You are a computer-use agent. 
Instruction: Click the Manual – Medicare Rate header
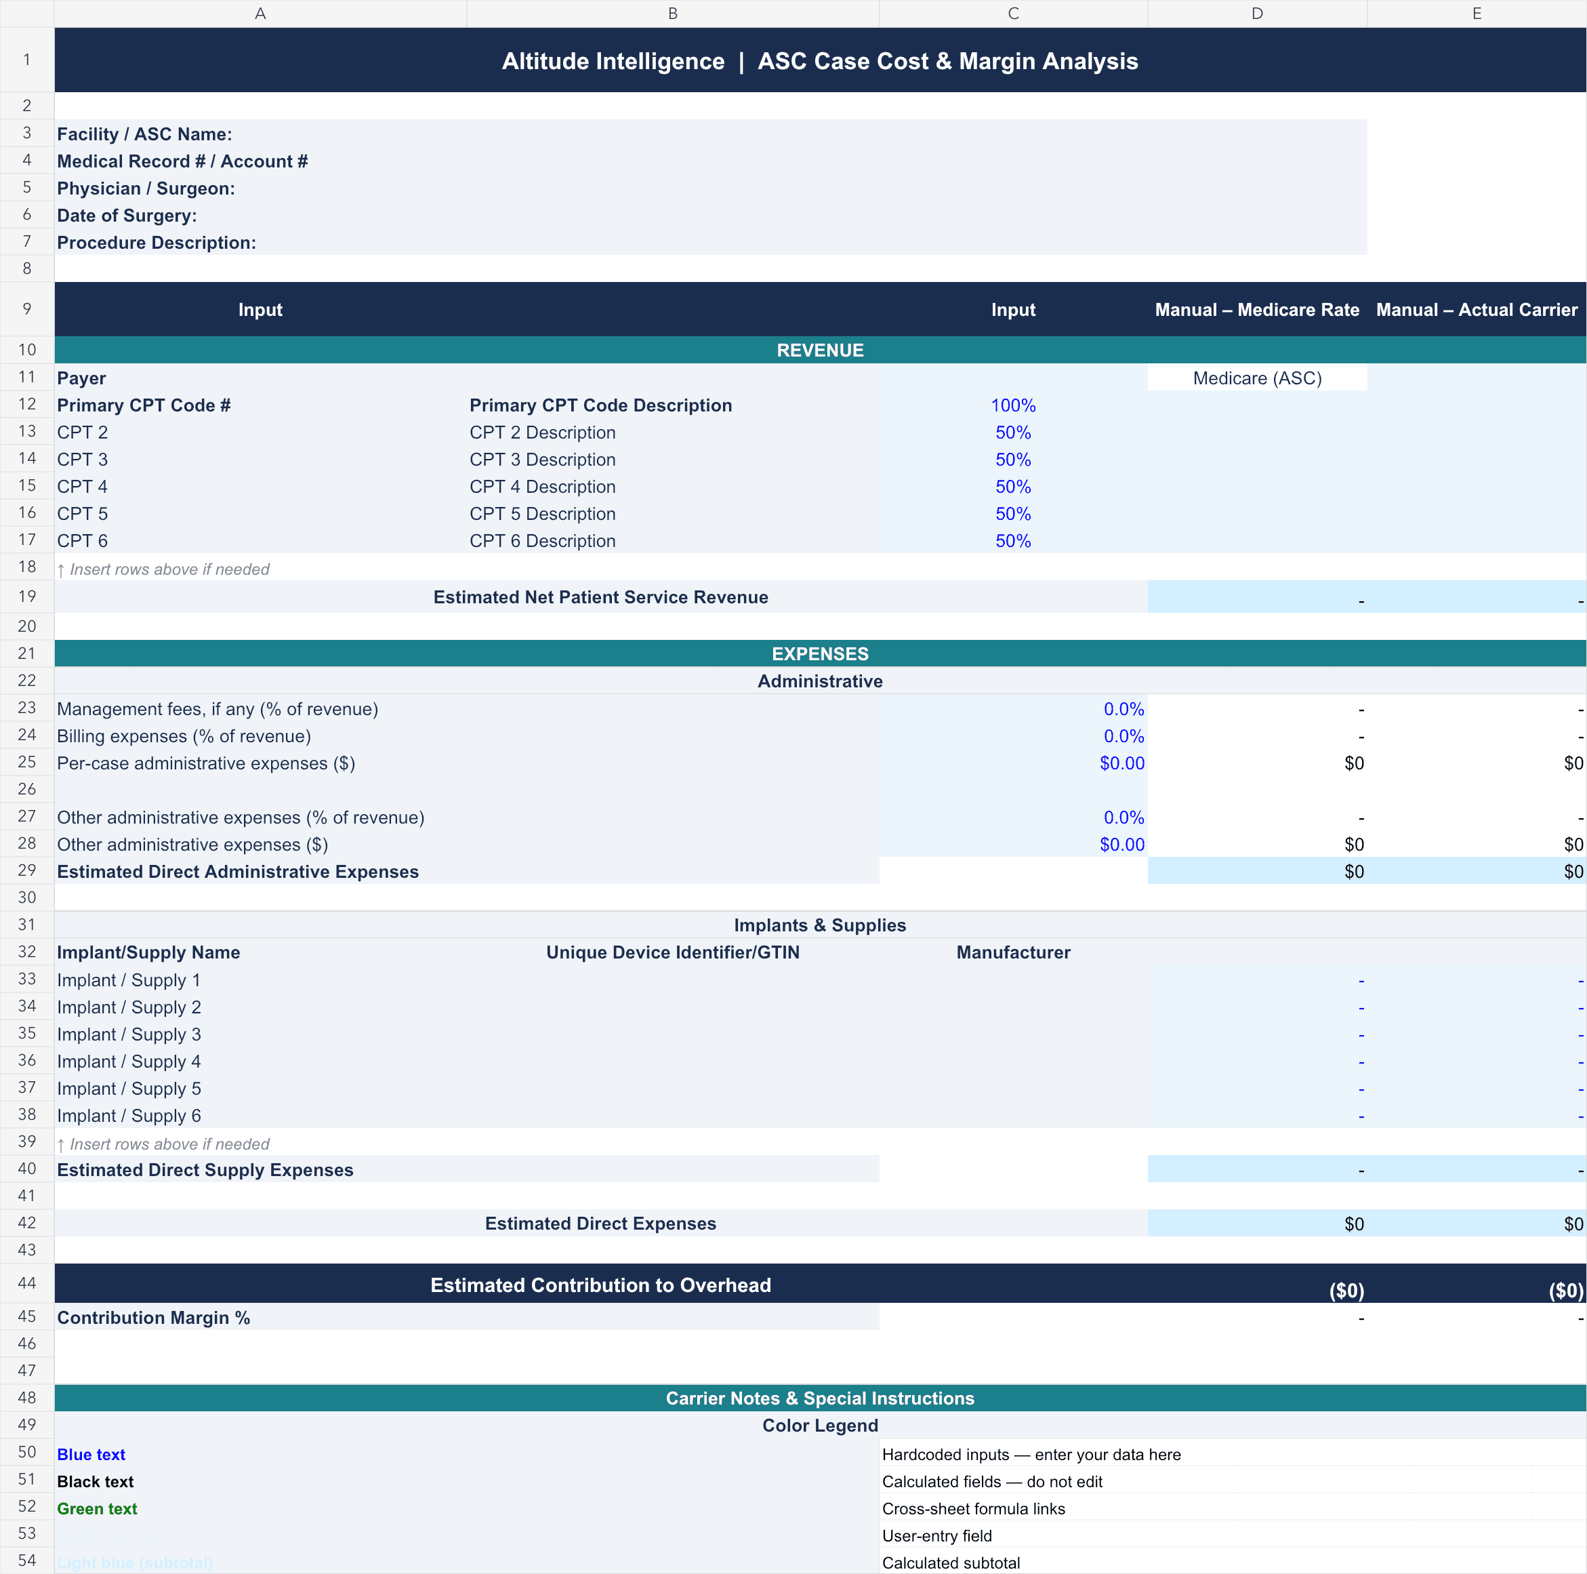(1257, 310)
